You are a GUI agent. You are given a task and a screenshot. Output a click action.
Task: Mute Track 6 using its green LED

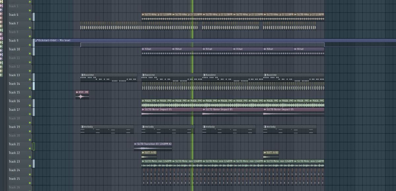tap(30, 19)
